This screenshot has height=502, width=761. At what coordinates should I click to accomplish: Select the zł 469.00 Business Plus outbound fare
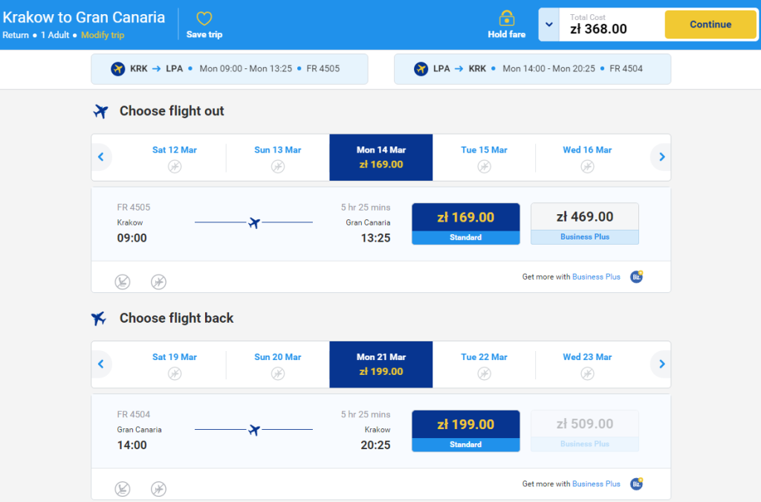(x=584, y=224)
